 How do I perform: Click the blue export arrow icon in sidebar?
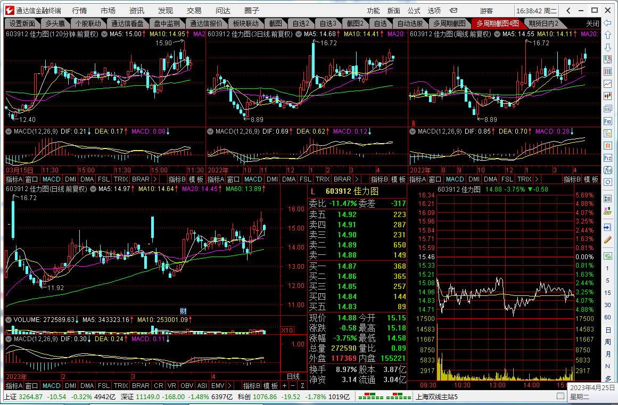point(607,228)
